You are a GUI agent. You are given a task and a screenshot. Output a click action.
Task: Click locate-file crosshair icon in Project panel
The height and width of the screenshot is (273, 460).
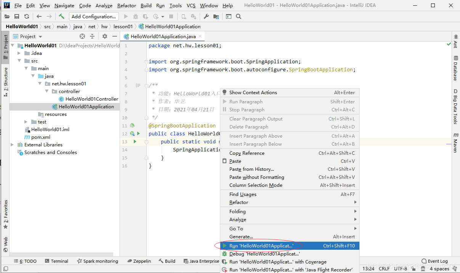[x=82, y=36]
